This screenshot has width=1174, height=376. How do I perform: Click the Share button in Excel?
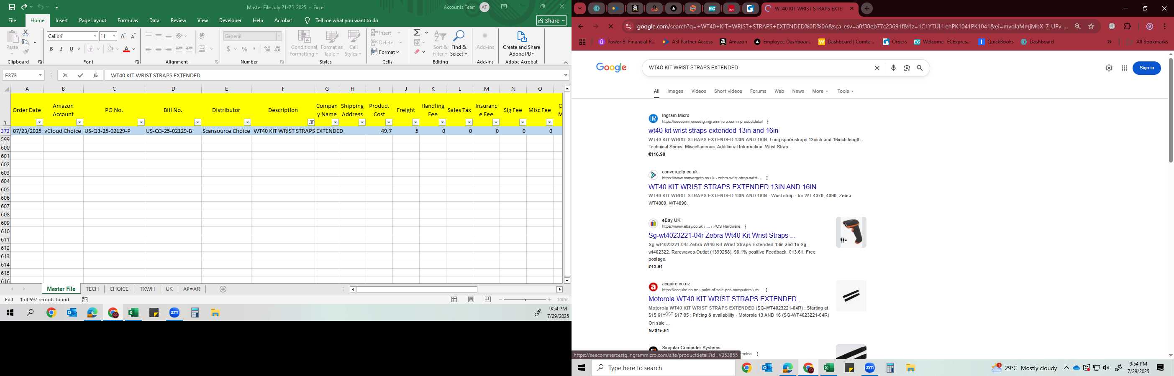point(551,20)
